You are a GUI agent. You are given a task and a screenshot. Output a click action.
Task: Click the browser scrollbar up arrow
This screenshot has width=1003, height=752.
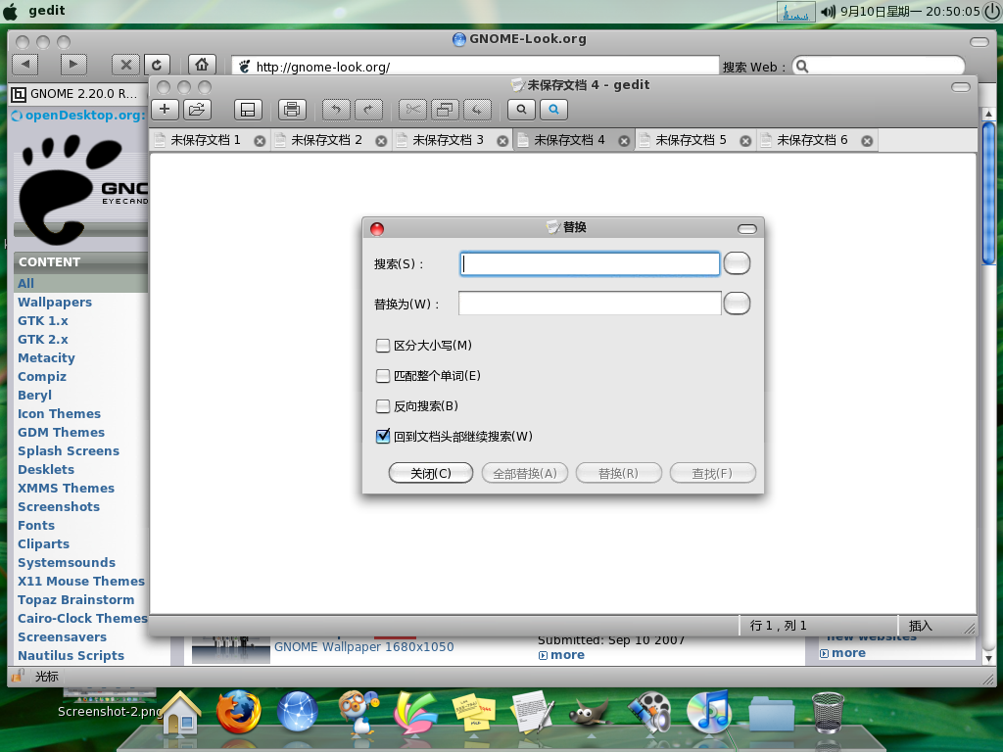tap(988, 114)
